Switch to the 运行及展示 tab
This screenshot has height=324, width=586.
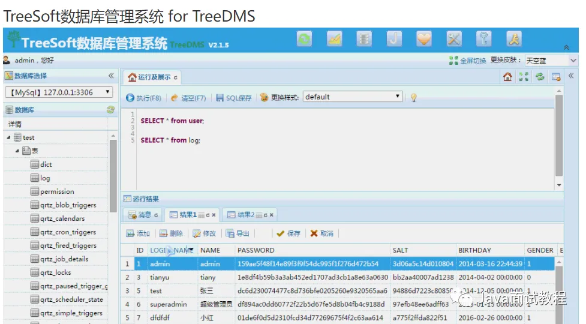click(x=152, y=77)
